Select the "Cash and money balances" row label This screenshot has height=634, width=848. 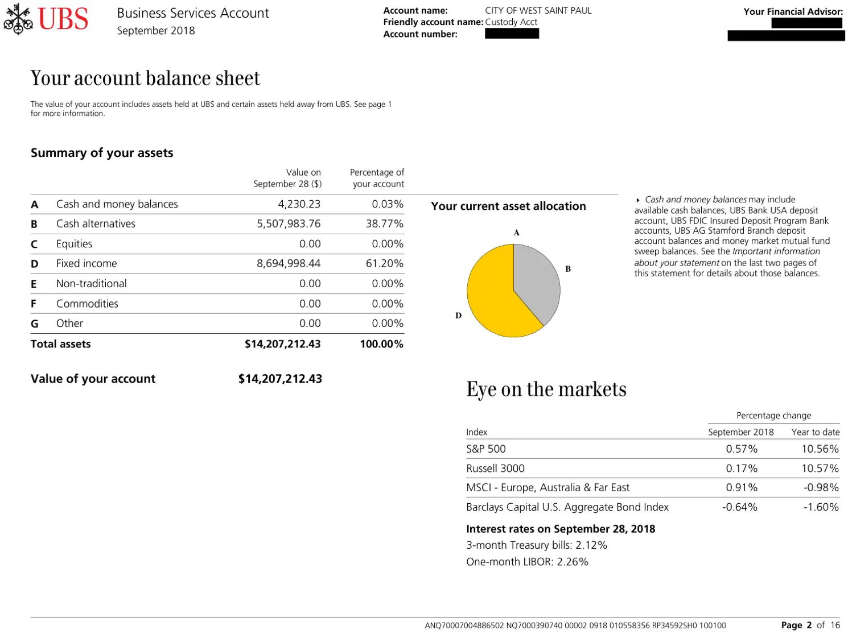point(117,204)
